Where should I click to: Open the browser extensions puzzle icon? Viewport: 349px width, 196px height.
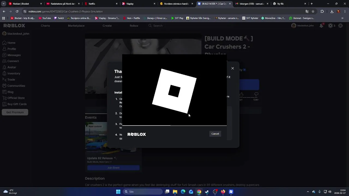coord(322,11)
